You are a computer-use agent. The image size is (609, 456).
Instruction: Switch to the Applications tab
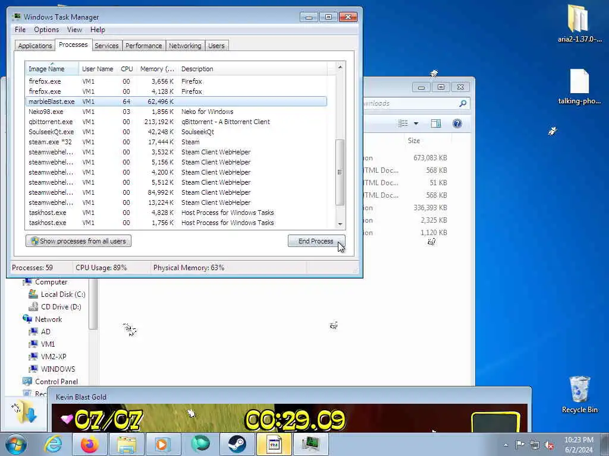pyautogui.click(x=35, y=46)
